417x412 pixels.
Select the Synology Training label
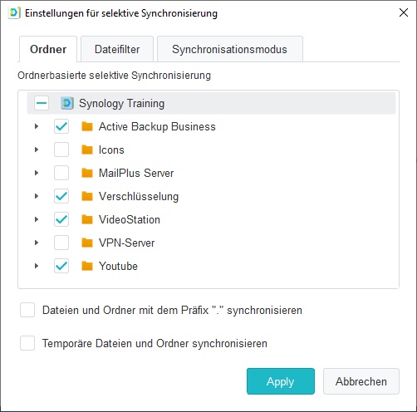[122, 104]
